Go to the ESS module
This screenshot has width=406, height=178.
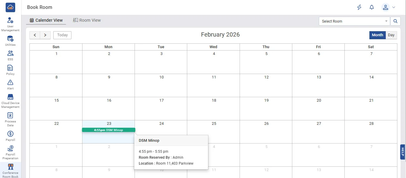click(x=10, y=55)
